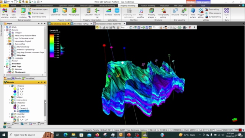Select Layers property radio button
This screenshot has height=138, width=245.
coord(18,106)
